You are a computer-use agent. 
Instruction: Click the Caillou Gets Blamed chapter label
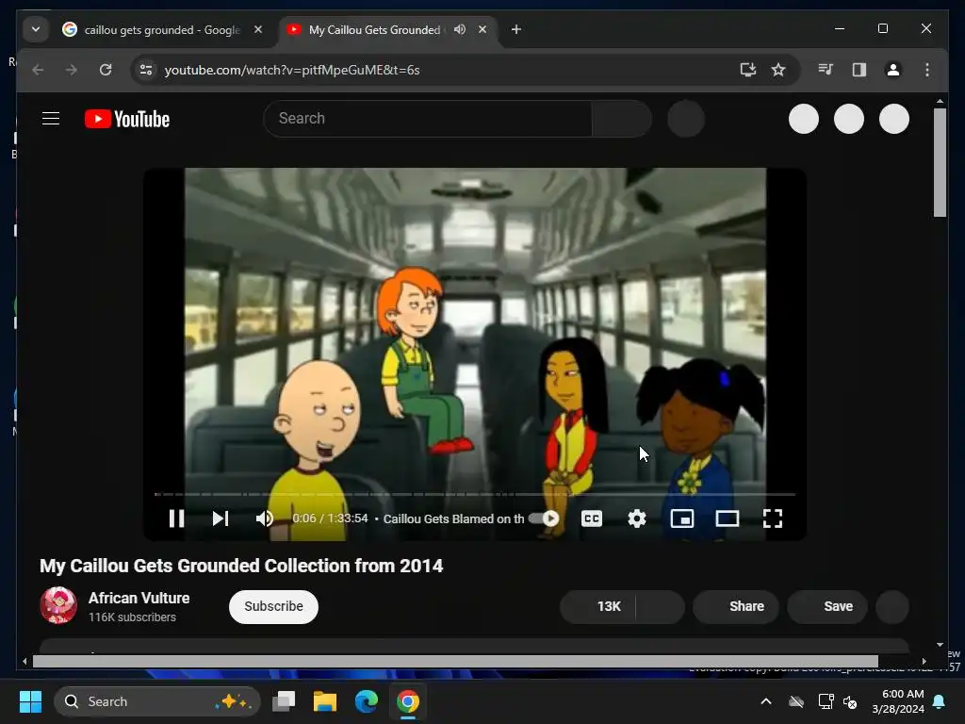[453, 519]
